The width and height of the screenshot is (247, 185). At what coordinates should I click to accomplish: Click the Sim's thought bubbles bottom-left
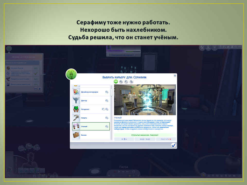(29, 147)
